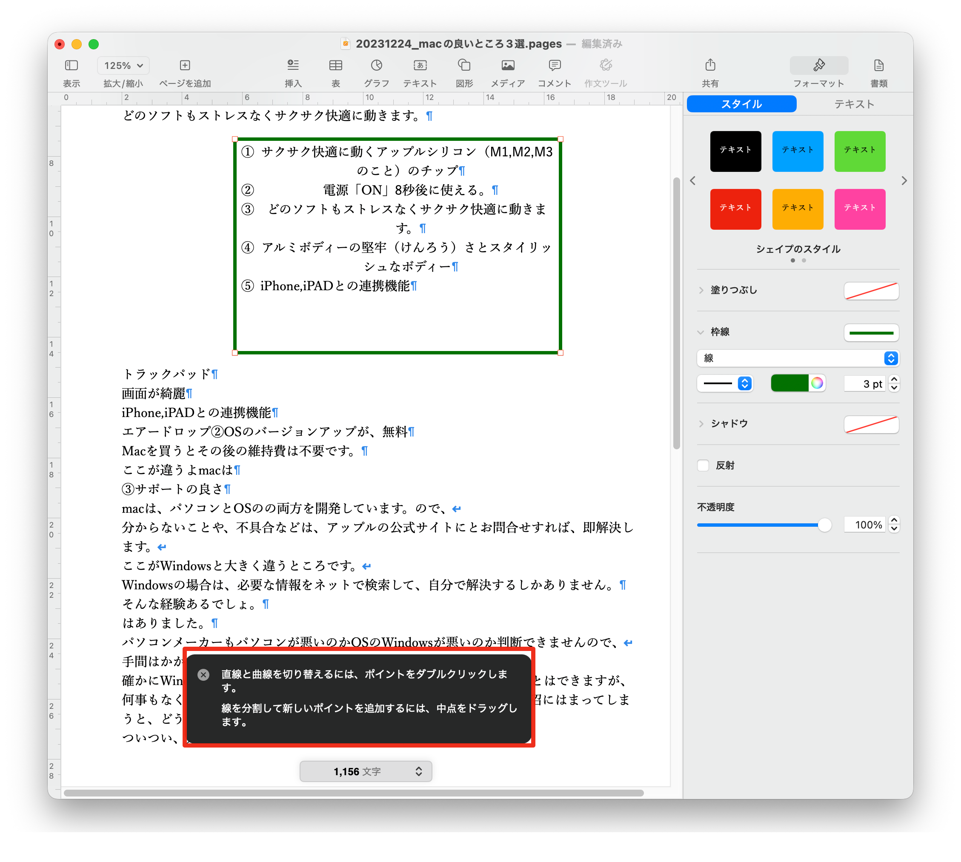Screen dimensions: 961x862
Task: Dismiss the hint popup with X
Action: (x=203, y=675)
